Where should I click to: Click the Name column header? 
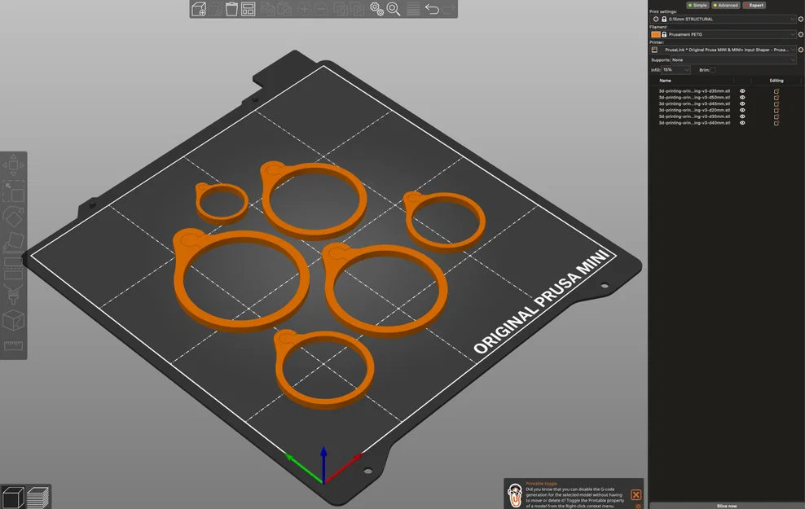665,81
